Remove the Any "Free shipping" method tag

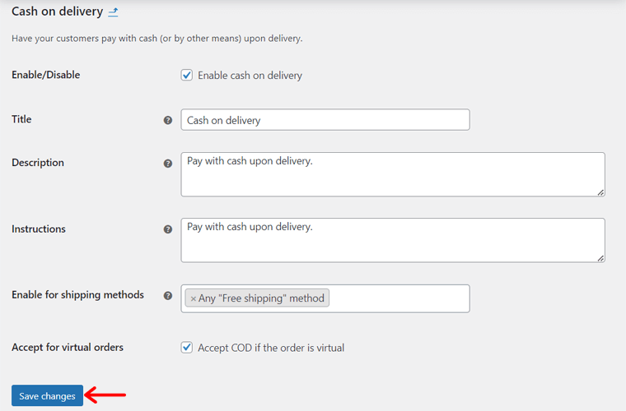(x=194, y=298)
